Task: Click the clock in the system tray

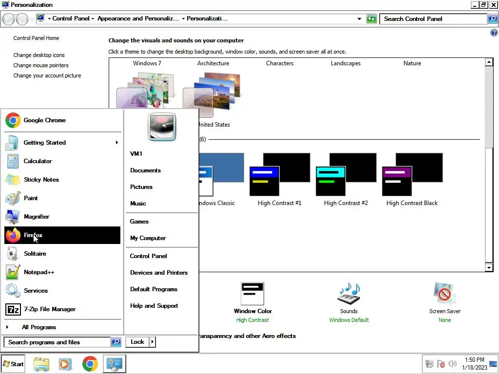Action: pyautogui.click(x=475, y=363)
